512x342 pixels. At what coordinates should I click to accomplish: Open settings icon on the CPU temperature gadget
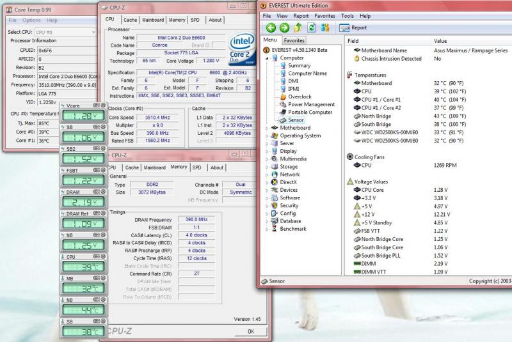pyautogui.click(x=97, y=256)
